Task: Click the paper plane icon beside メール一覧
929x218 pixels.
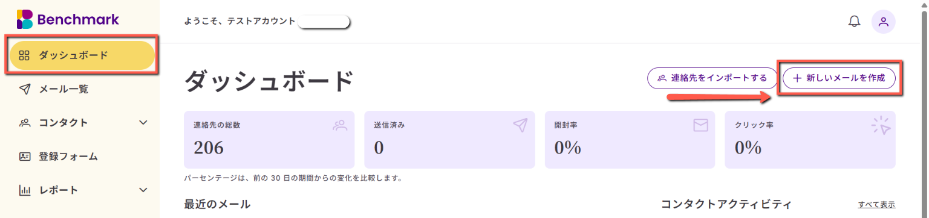Action: pos(24,89)
